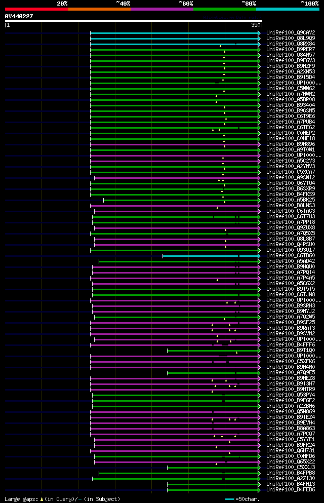
Task: Open hit UniRef100_Q8RX84
Action: [291, 44]
